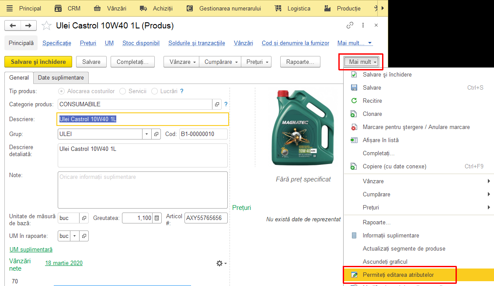Click the Rapoarte... toolbar button

tap(300, 62)
